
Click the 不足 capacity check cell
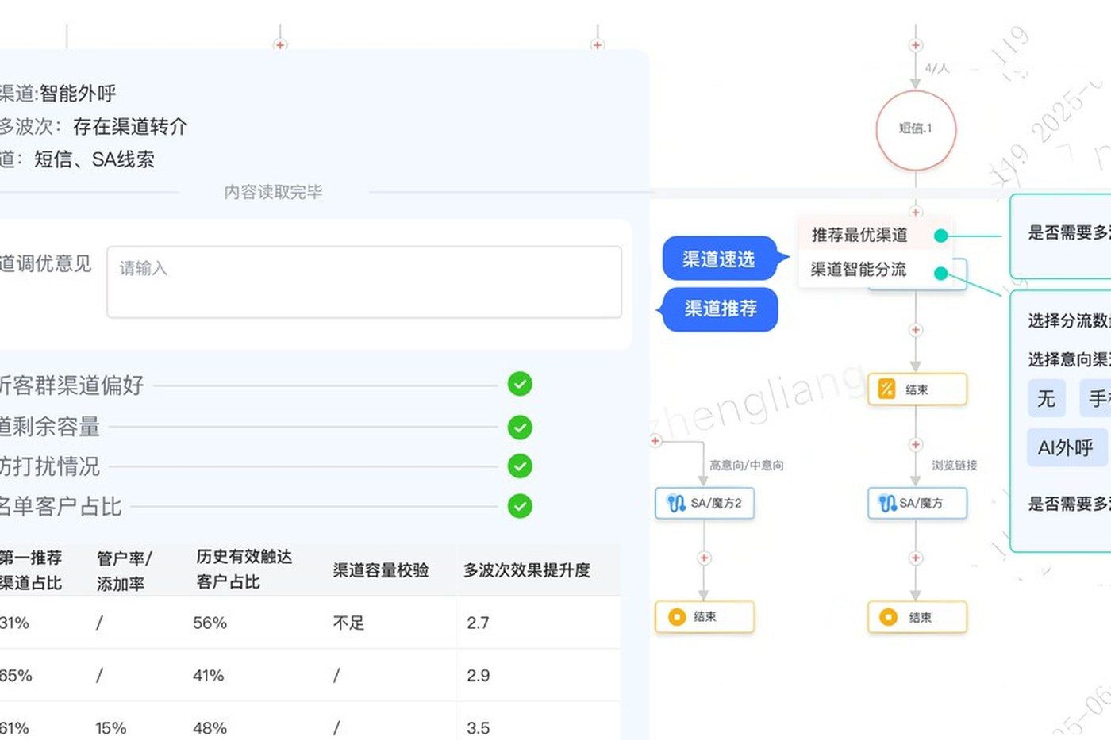pos(348,623)
